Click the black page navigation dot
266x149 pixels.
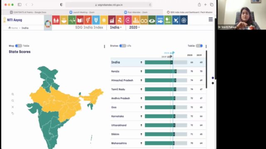tap(213, 83)
